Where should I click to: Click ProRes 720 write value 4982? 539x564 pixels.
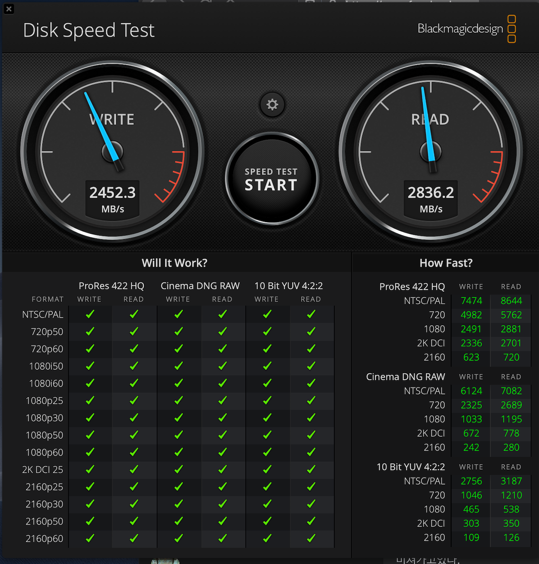tap(471, 315)
